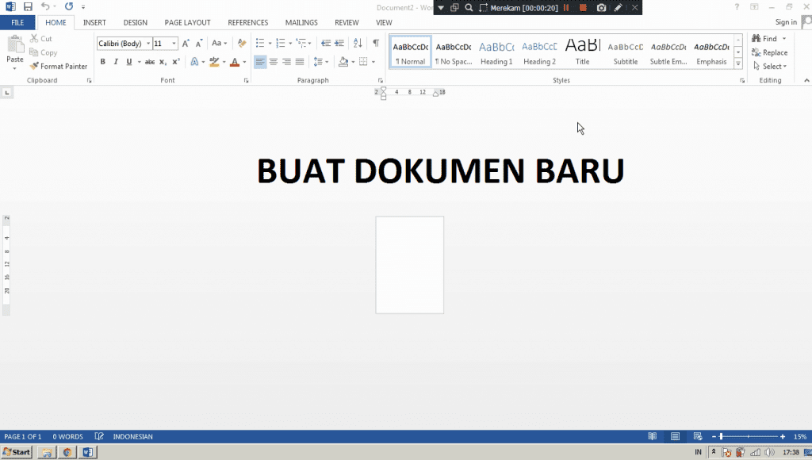Click the Sort icon in Paragraph

click(x=358, y=43)
